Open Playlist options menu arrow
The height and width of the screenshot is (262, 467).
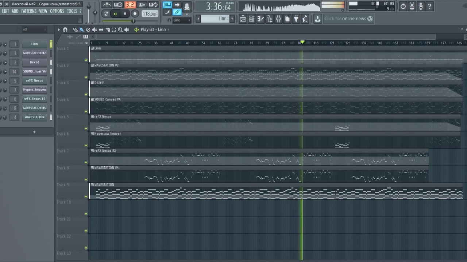point(59,29)
